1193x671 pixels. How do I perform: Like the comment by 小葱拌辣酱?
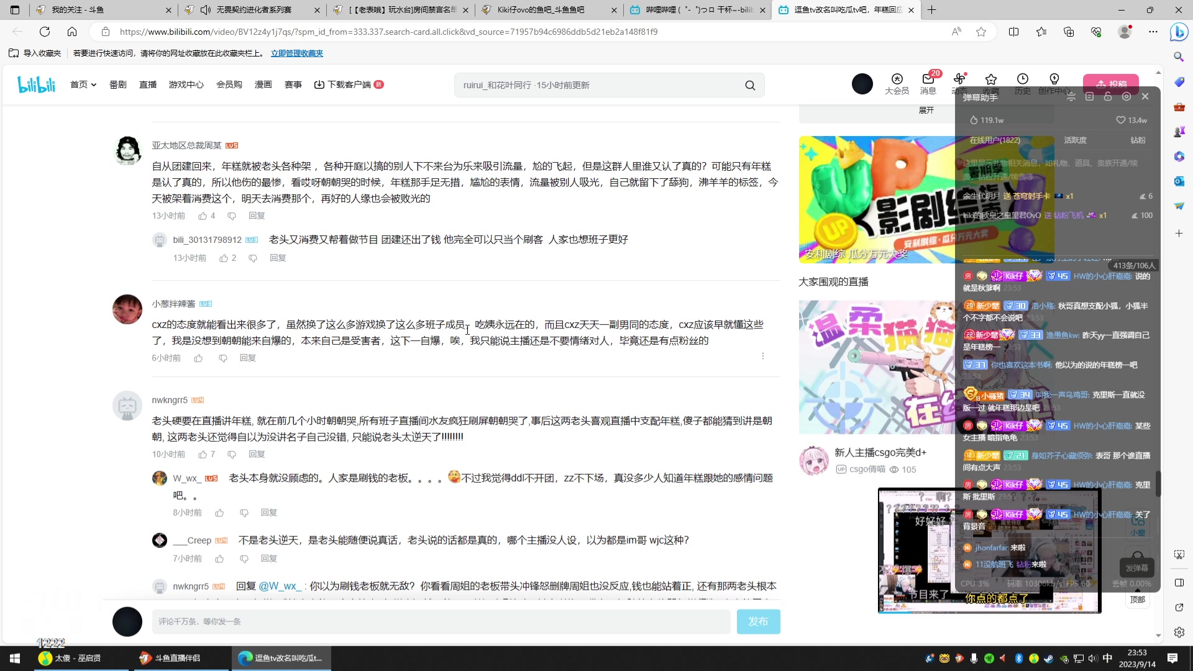point(198,358)
